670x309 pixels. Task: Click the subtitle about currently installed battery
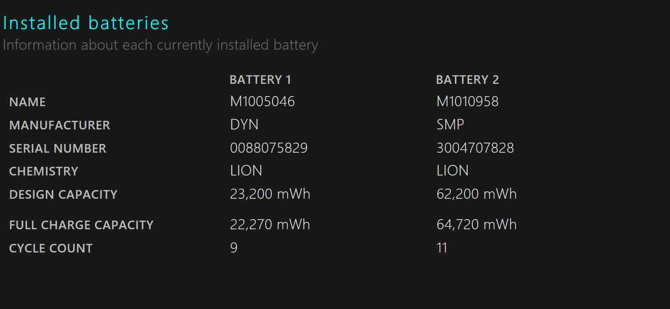160,45
